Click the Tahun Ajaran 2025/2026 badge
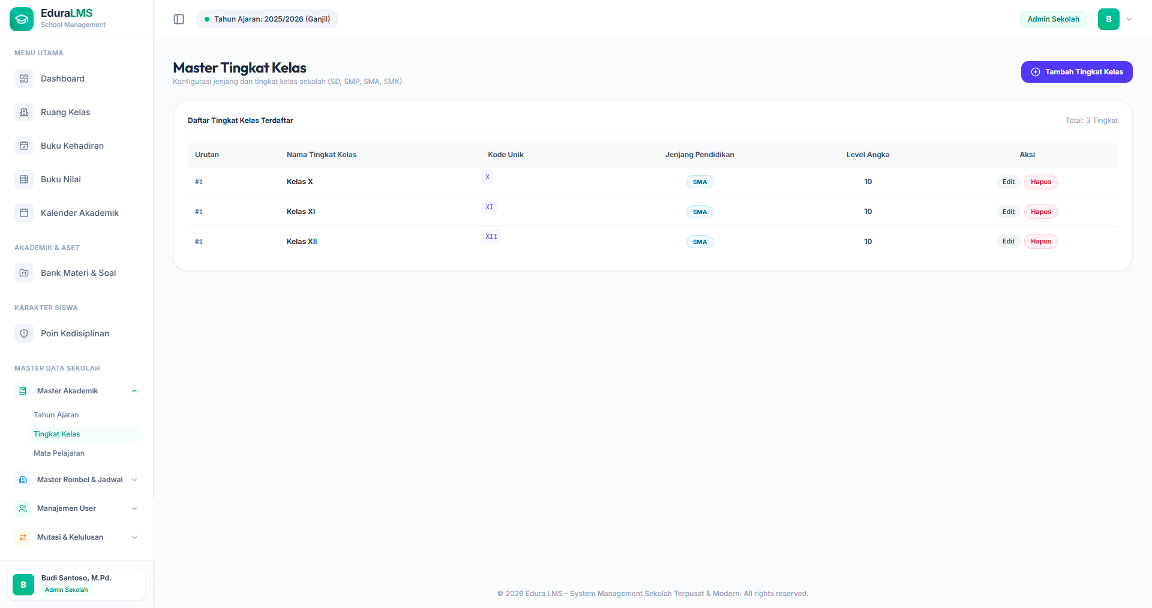 [267, 19]
